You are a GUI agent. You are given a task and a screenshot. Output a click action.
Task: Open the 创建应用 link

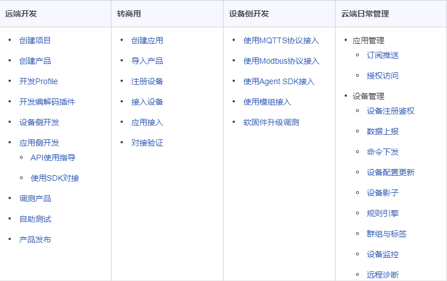(147, 40)
